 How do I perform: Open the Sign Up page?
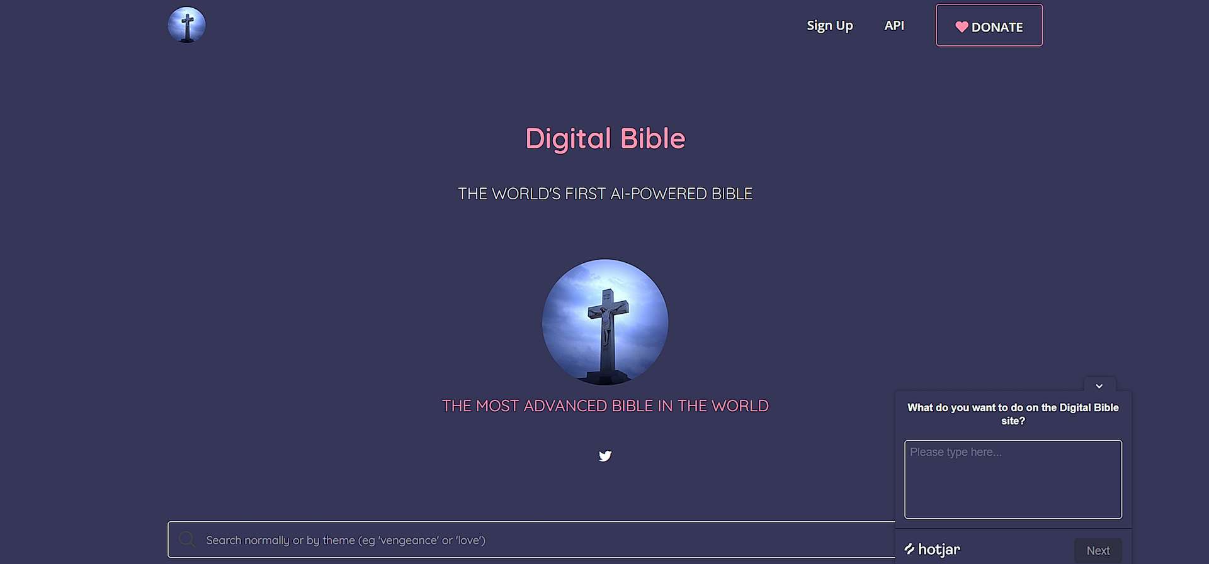coord(829,26)
